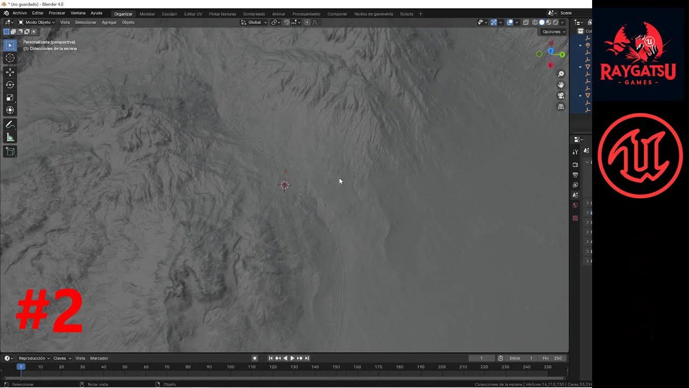Screen dimensions: 689x388
Task: Open the Agregar menu in viewport header
Action: (109, 22)
